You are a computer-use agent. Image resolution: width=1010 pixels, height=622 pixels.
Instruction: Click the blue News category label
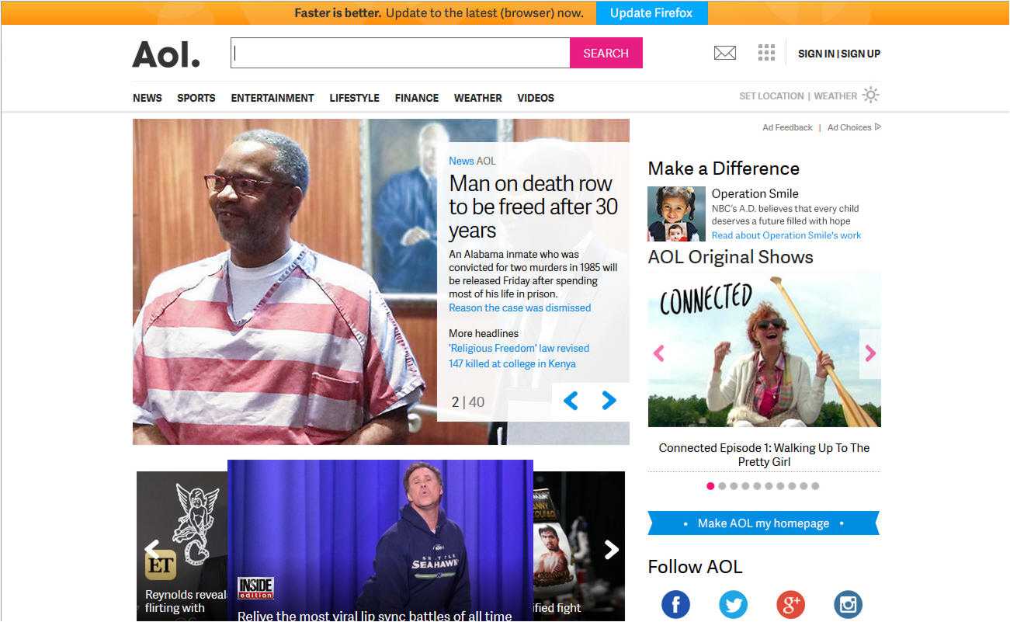(x=461, y=161)
